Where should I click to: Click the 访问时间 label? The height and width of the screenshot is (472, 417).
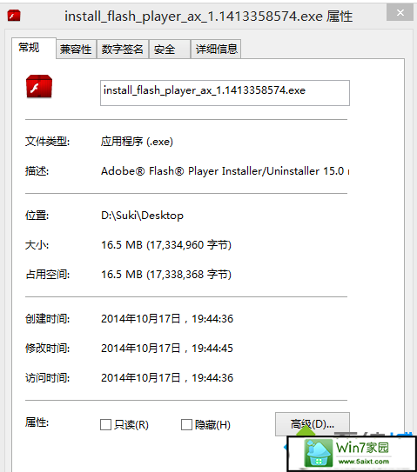click(47, 377)
